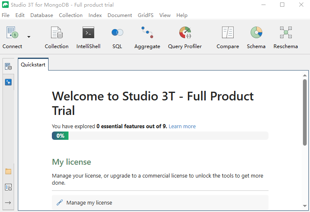Viewport: 310px width, 212px height.
Task: Open the Index menu
Action: (x=95, y=15)
